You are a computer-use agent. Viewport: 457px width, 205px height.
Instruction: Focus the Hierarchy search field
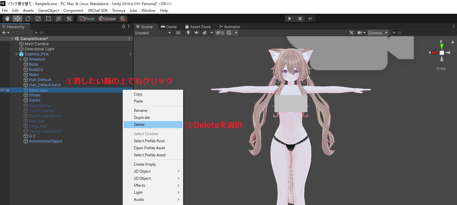coord(83,33)
